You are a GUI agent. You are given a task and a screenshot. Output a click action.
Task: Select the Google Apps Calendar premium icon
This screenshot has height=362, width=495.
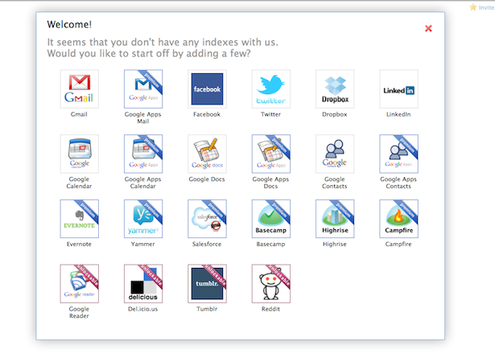[x=143, y=154]
